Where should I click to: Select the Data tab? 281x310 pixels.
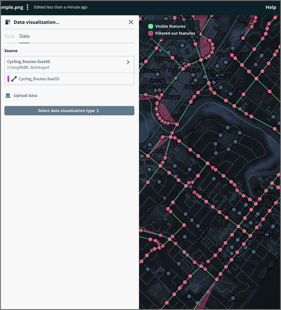[x=24, y=36]
